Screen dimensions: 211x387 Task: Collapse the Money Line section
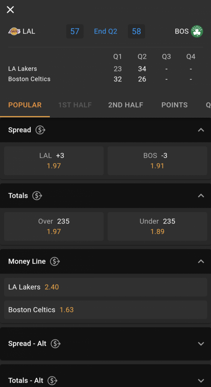click(201, 261)
